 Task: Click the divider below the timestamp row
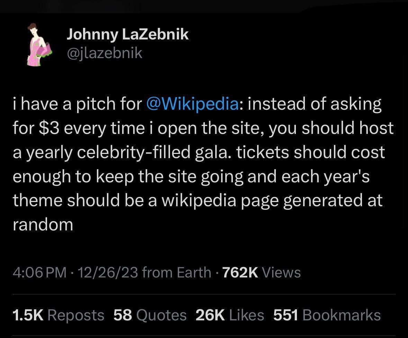(x=204, y=293)
